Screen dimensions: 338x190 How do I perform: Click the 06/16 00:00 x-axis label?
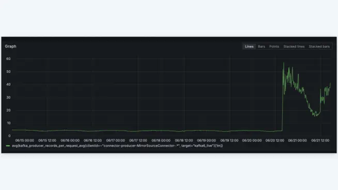(x=70, y=140)
